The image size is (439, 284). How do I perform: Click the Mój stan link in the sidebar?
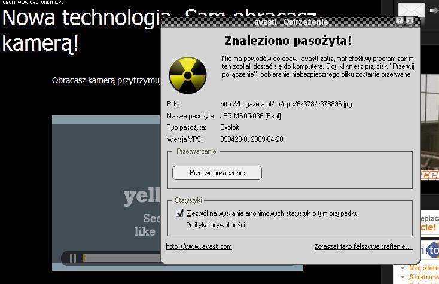click(424, 268)
